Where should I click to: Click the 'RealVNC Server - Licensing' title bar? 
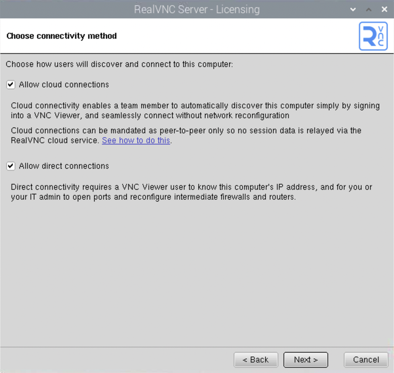coord(197,9)
